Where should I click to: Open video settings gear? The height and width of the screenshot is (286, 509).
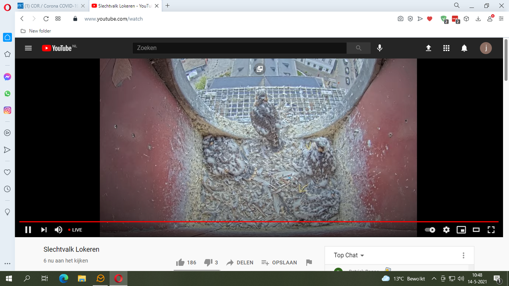coord(446,230)
